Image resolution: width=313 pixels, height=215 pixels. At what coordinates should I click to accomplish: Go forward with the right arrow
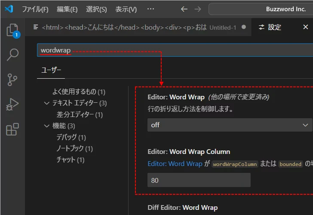coord(198,9)
